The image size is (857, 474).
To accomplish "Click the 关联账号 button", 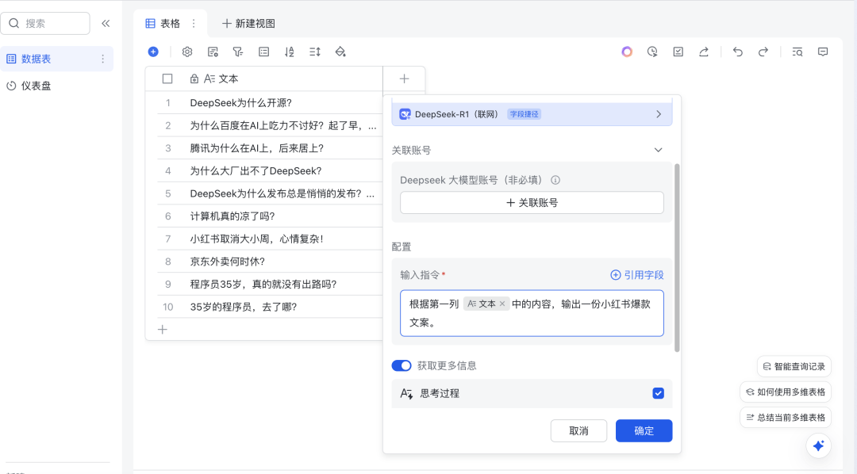I will 532,203.
